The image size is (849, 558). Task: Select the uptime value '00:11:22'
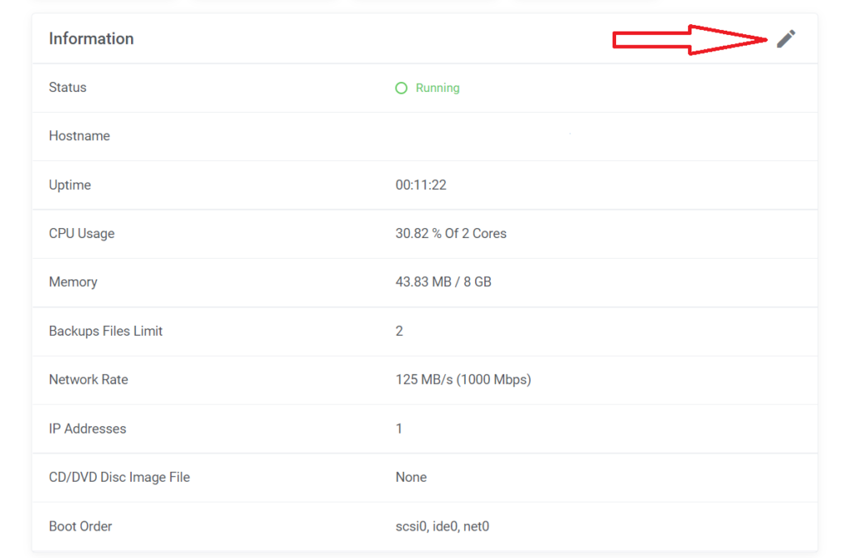click(420, 185)
